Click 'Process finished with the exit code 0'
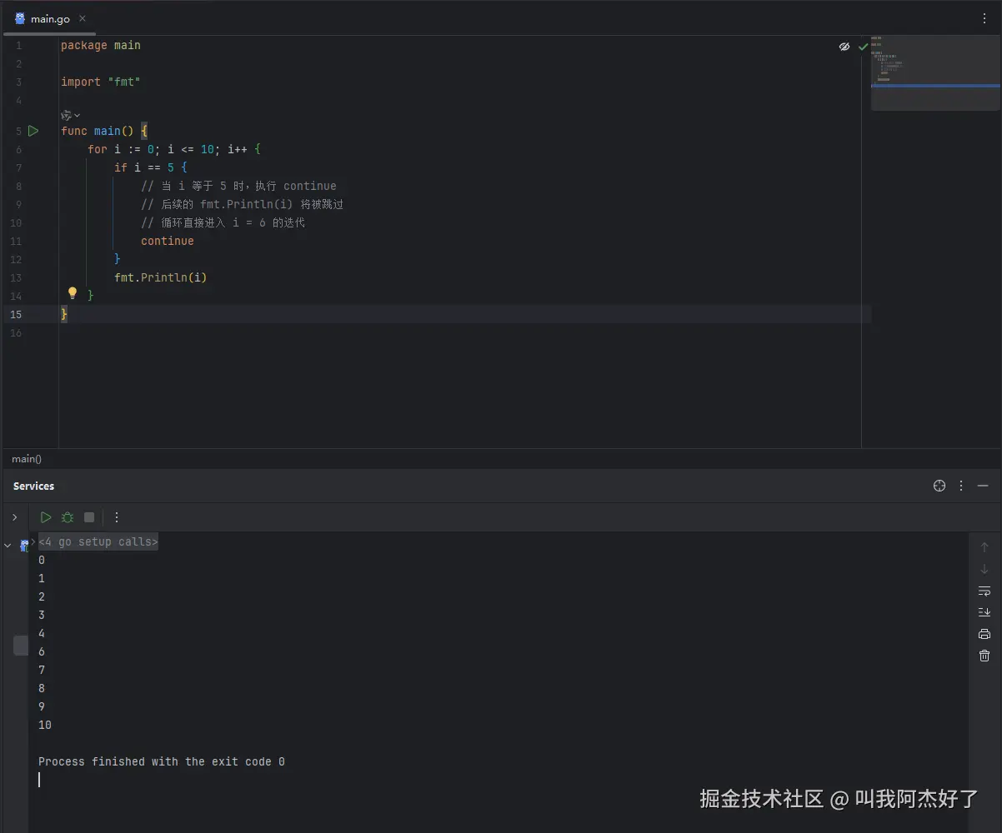Viewport: 1002px width, 833px height. tap(162, 761)
